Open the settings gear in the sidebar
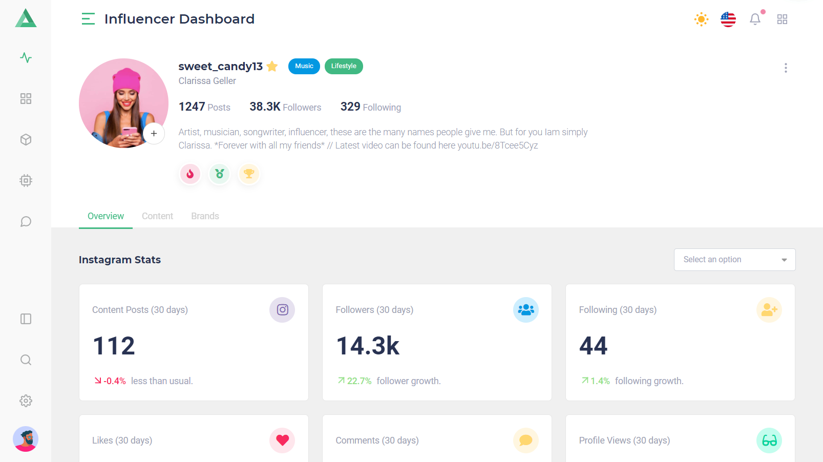823x462 pixels. [x=26, y=401]
